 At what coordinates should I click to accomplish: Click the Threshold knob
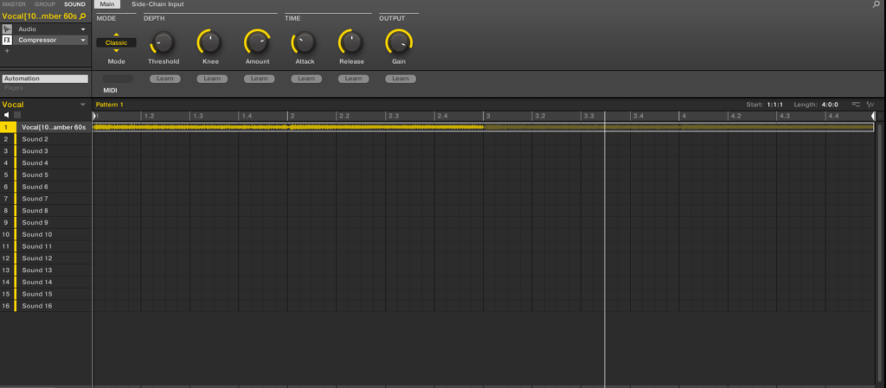[163, 41]
